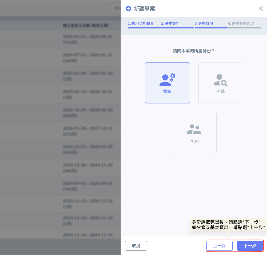Click the gray progress bar under step 4

click(244, 28)
